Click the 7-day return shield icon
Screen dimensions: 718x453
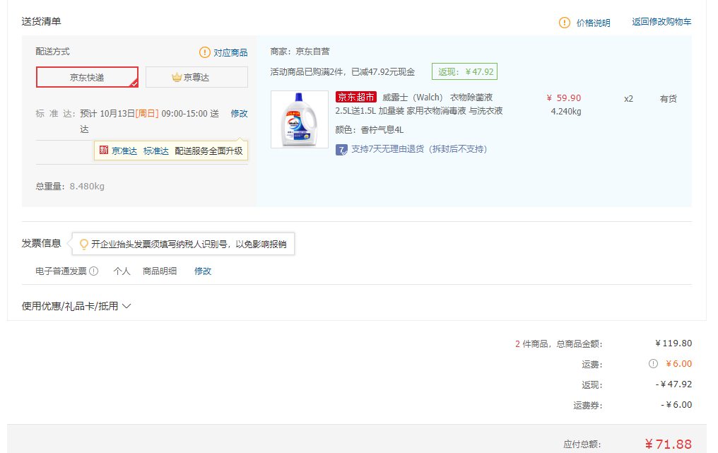pyautogui.click(x=341, y=150)
